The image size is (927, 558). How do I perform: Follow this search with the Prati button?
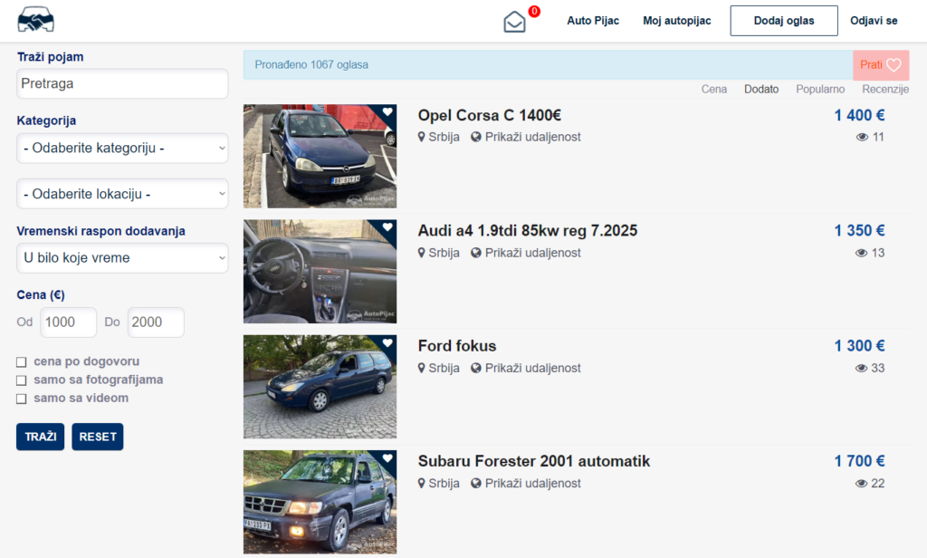point(881,65)
